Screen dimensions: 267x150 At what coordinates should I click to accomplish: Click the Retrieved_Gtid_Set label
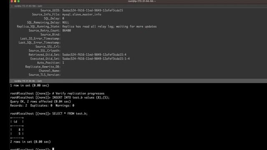point(45,55)
